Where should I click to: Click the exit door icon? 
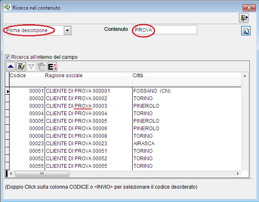point(244,18)
